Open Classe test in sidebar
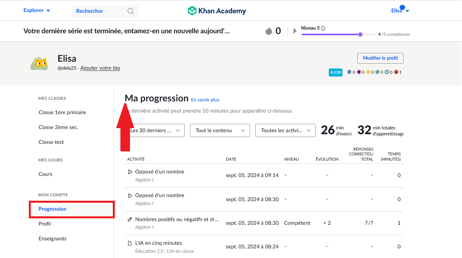 pyautogui.click(x=51, y=142)
